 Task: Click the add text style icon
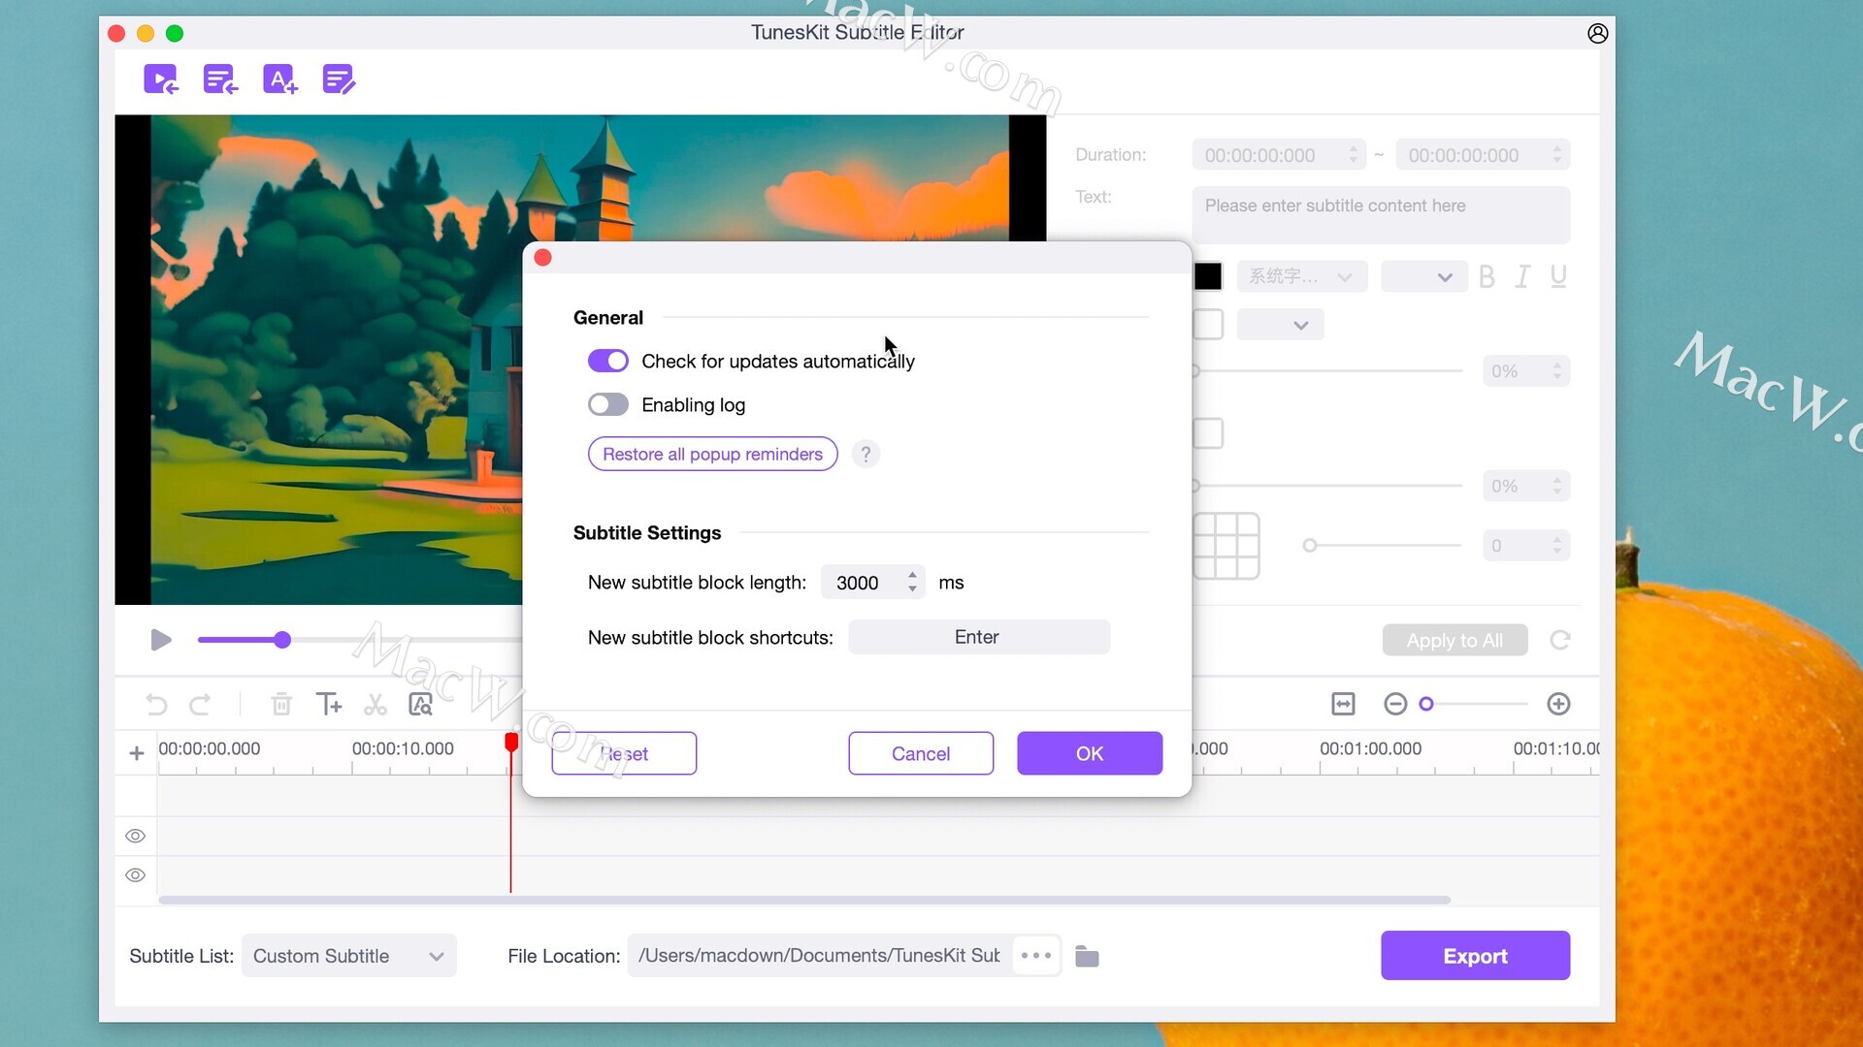click(279, 79)
